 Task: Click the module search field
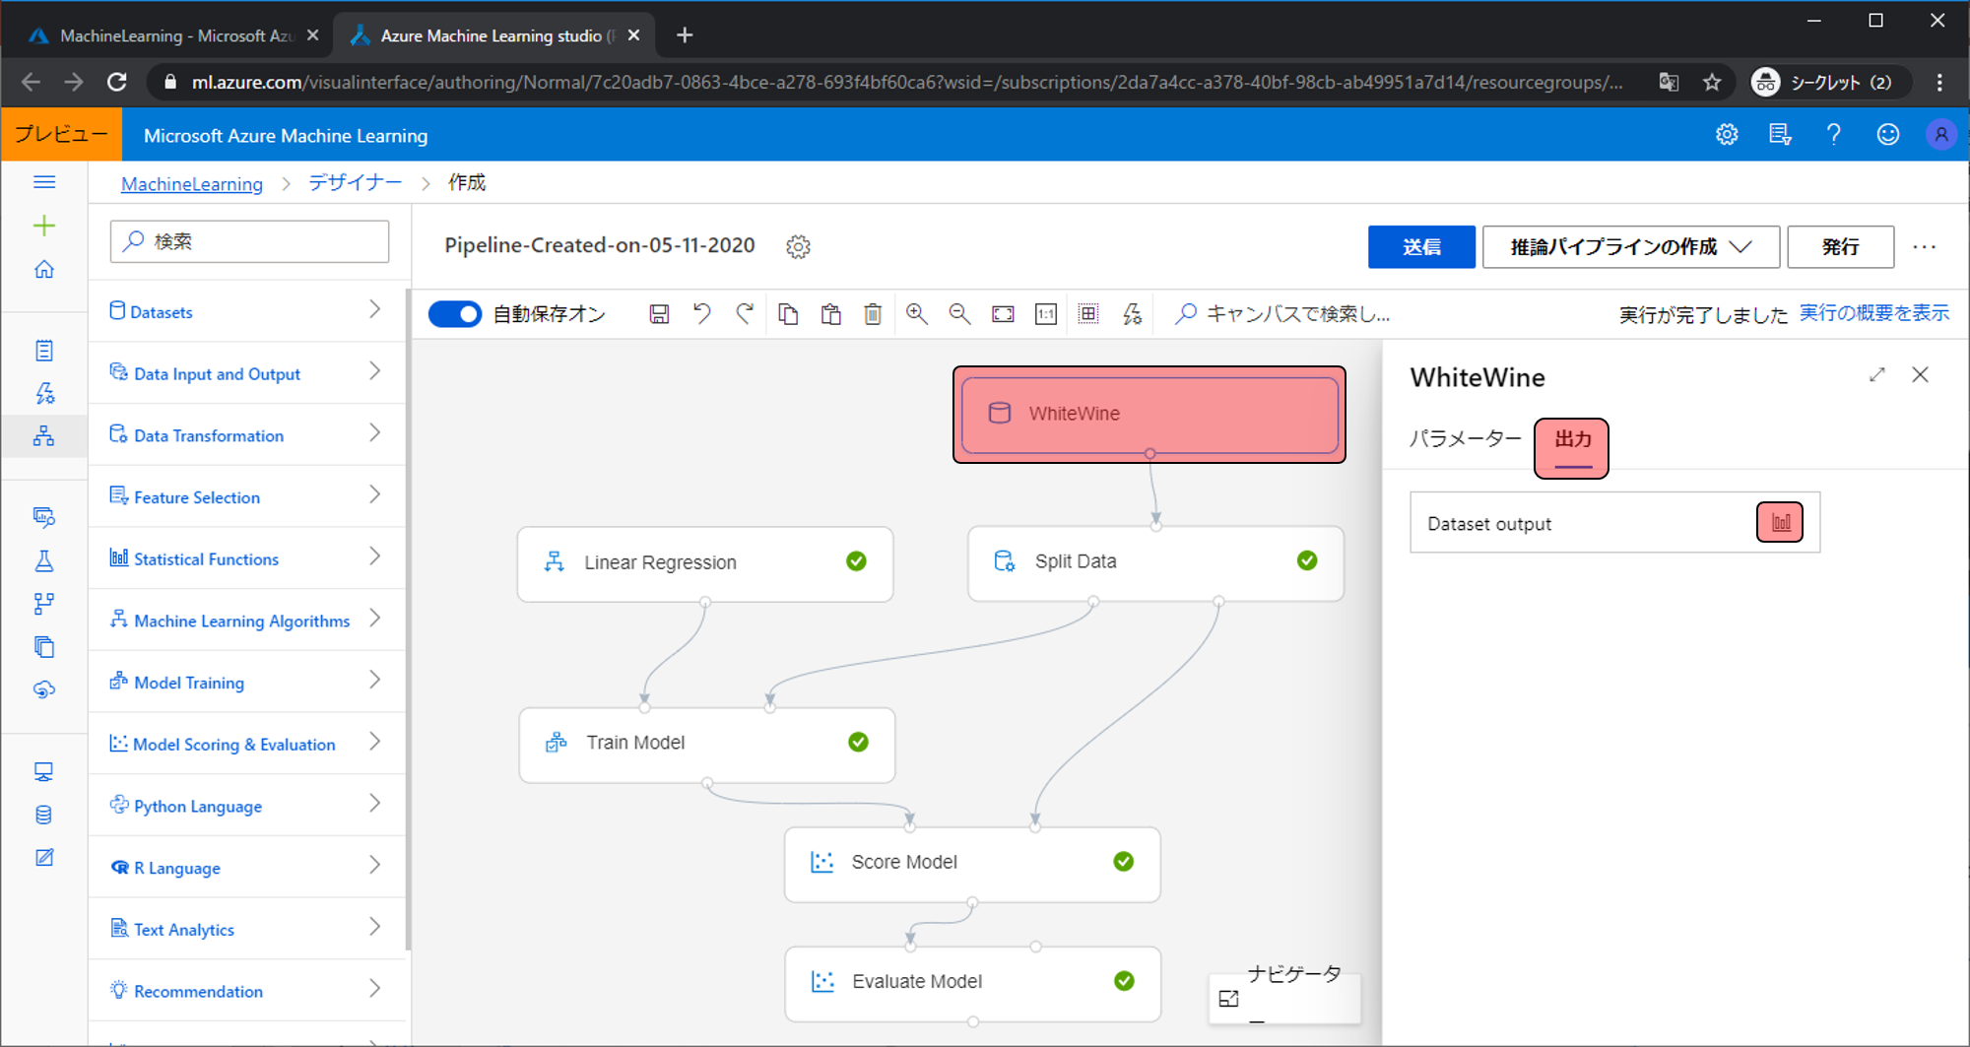[x=250, y=241]
